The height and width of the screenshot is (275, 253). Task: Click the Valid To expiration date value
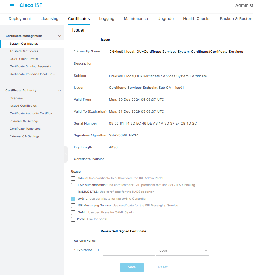[x=137, y=111]
